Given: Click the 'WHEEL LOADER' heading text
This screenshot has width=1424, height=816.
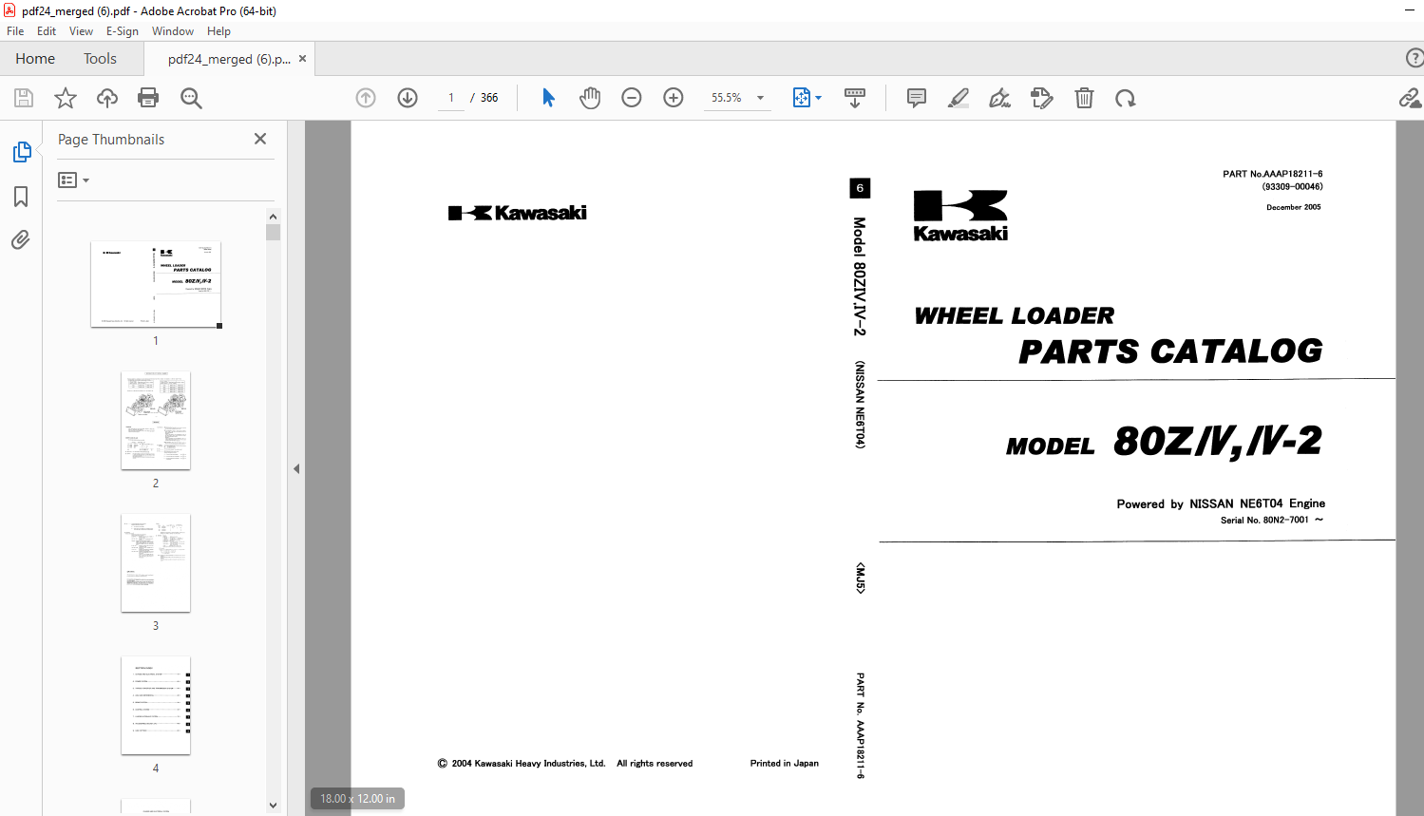Looking at the screenshot, I should (1014, 315).
